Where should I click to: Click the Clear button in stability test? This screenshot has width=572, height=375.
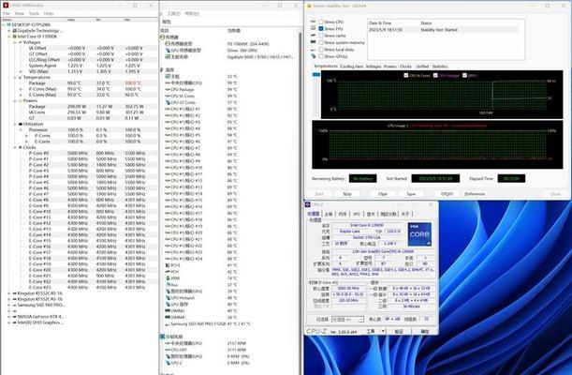[383, 194]
